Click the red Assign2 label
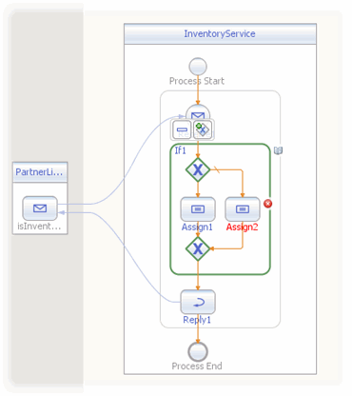The image size is (352, 396). (x=243, y=227)
